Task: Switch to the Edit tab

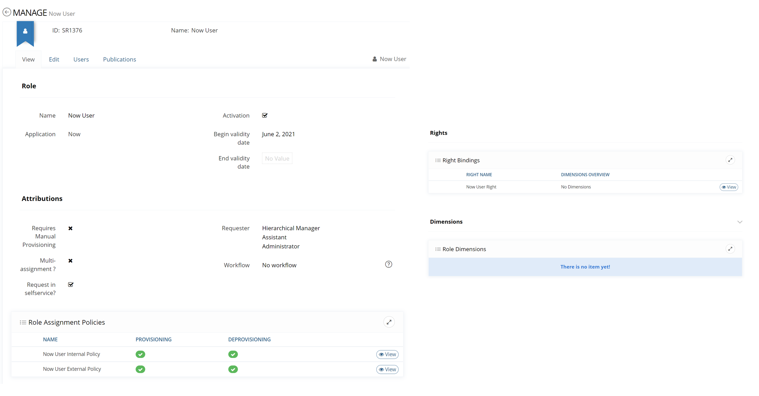Action: tap(54, 60)
